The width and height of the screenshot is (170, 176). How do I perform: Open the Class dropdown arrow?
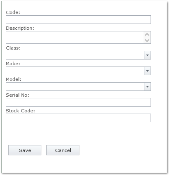tap(147, 55)
